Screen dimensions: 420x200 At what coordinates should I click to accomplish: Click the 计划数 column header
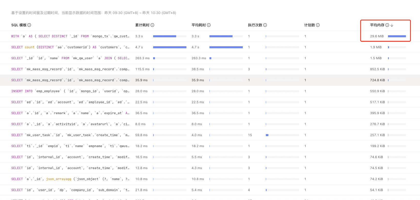309,25
